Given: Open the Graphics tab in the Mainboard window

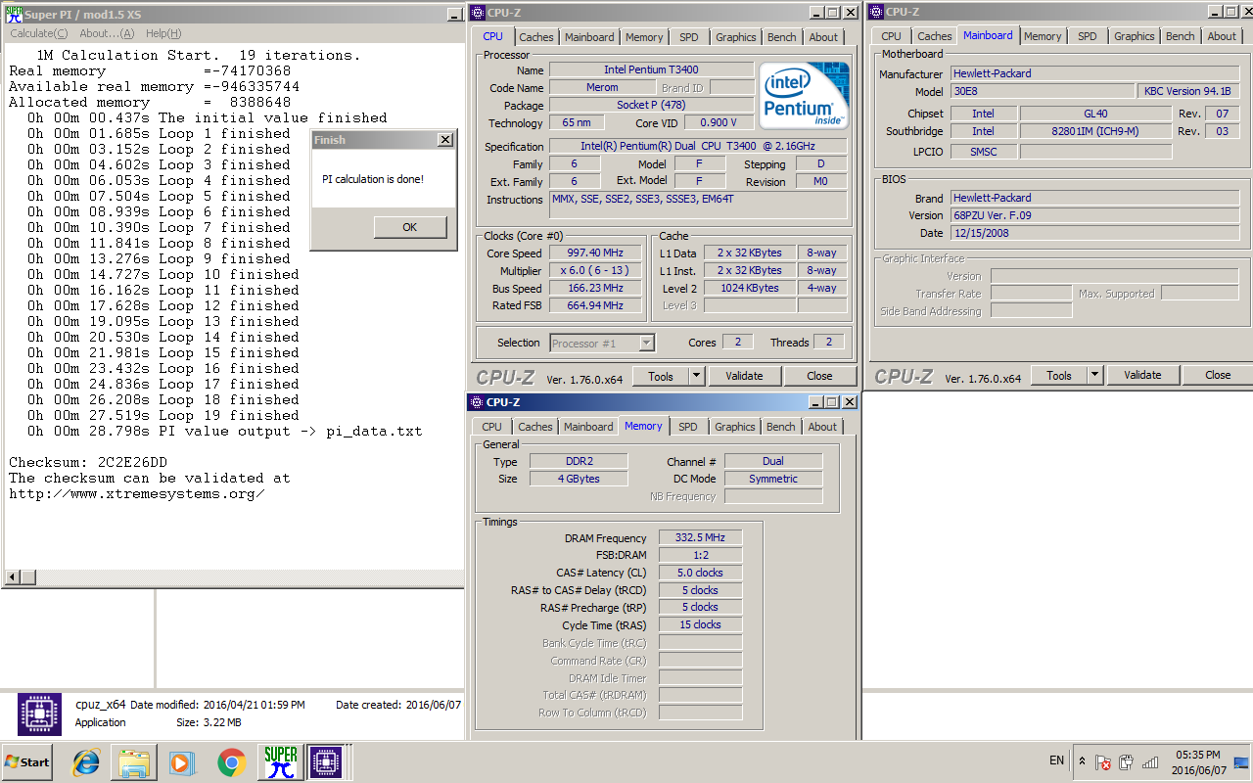Looking at the screenshot, I should (1135, 36).
